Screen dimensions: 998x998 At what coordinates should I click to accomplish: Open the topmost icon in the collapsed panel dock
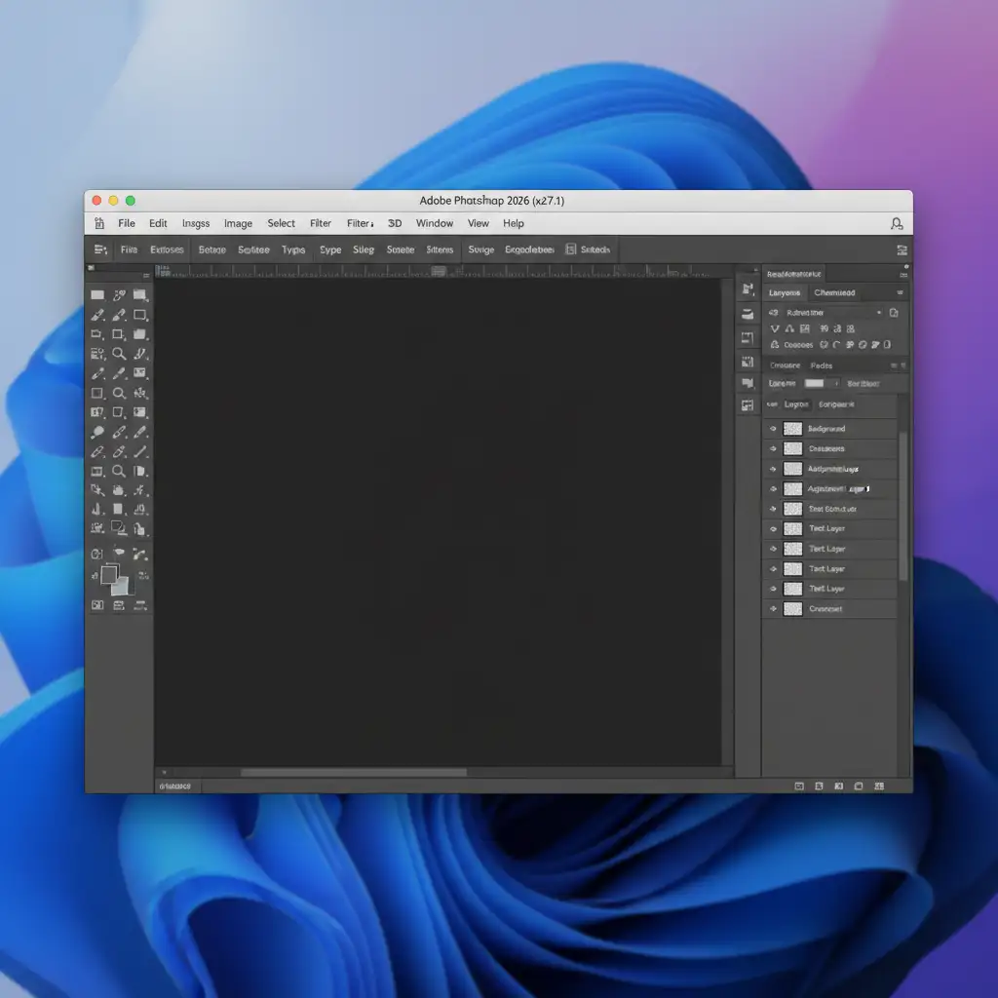point(748,289)
